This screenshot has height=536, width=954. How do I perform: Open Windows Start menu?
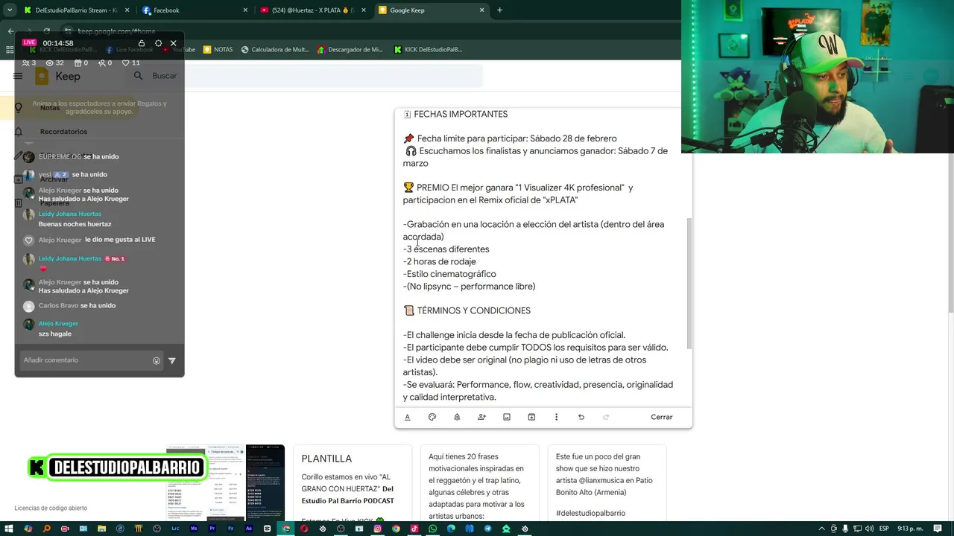pos(8,529)
